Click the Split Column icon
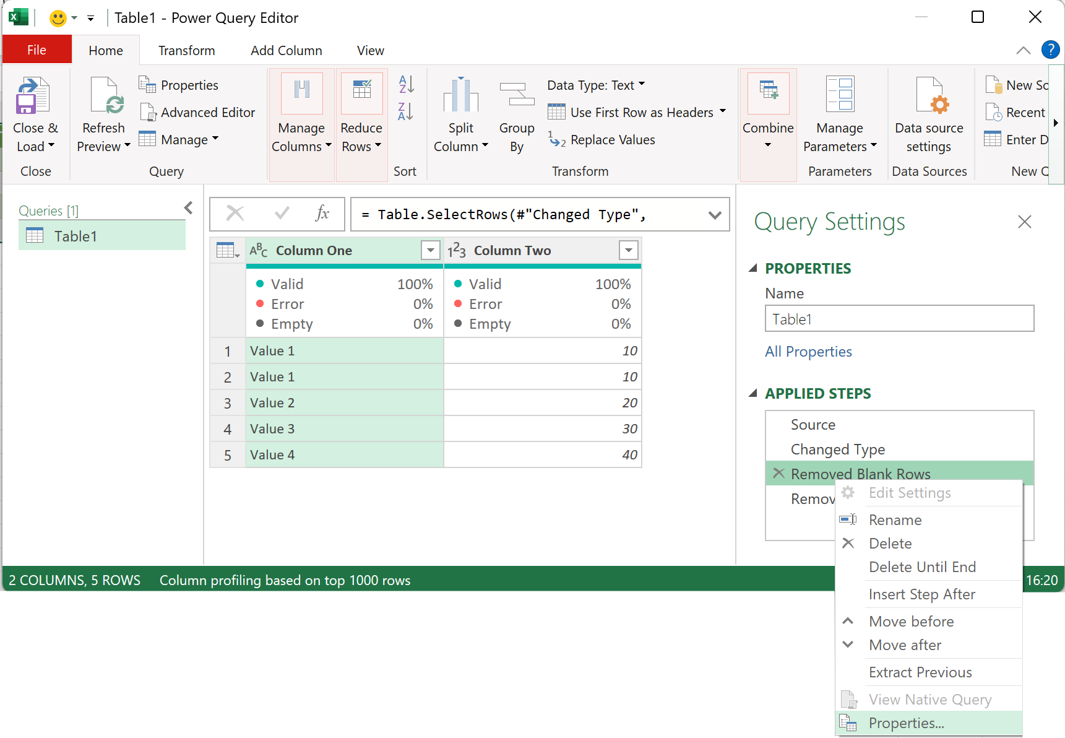 (461, 95)
